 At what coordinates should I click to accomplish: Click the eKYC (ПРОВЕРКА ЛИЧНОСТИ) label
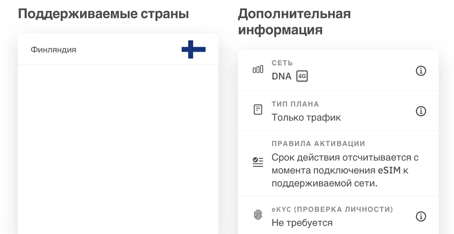point(332,209)
